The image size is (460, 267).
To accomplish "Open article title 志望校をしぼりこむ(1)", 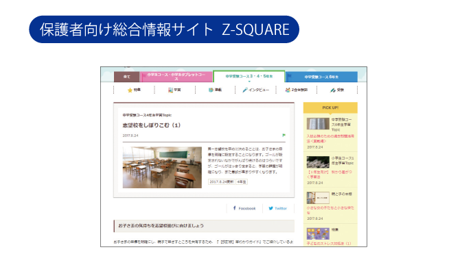I will point(152,125).
